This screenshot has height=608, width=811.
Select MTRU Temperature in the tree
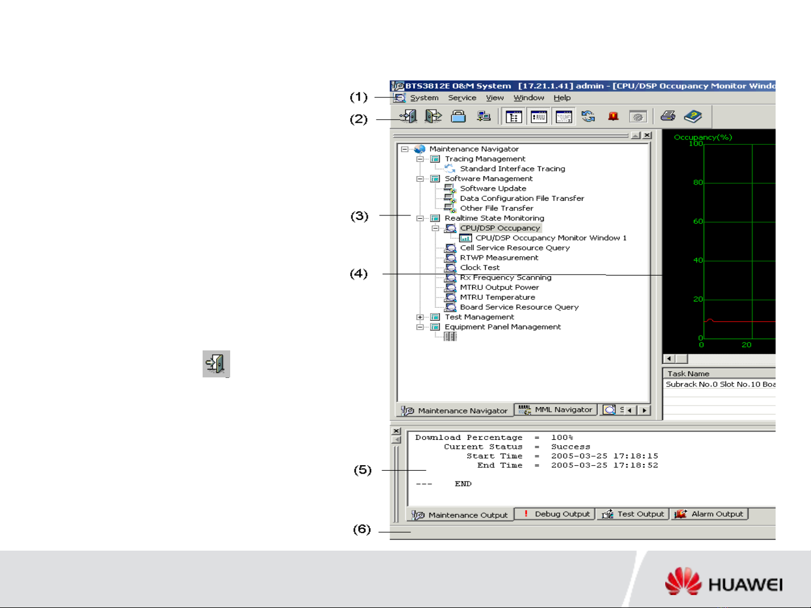pyautogui.click(x=497, y=298)
